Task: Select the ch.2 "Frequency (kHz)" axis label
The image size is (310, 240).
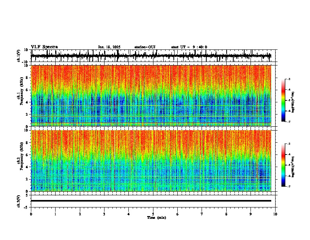Action: point(22,156)
